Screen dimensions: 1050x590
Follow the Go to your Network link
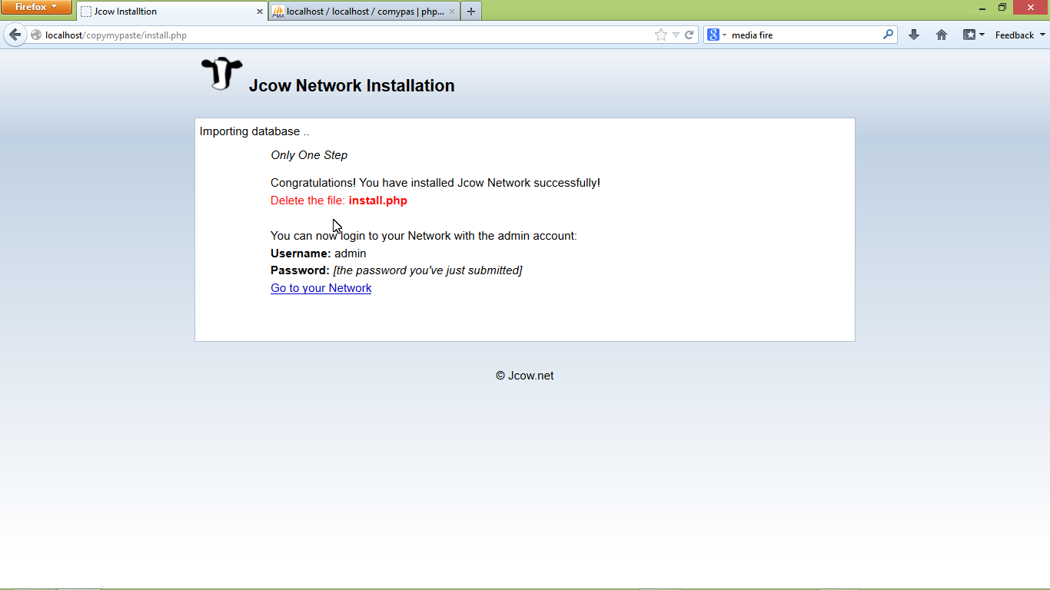coord(321,288)
